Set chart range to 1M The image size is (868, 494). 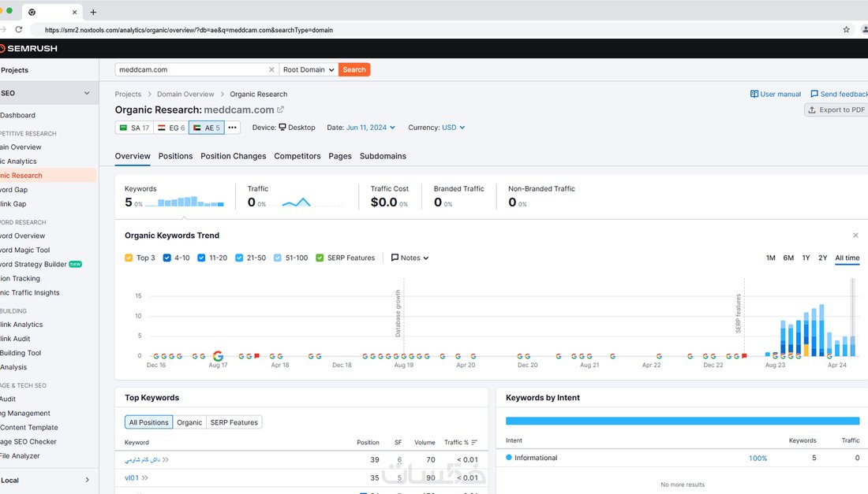(x=771, y=258)
